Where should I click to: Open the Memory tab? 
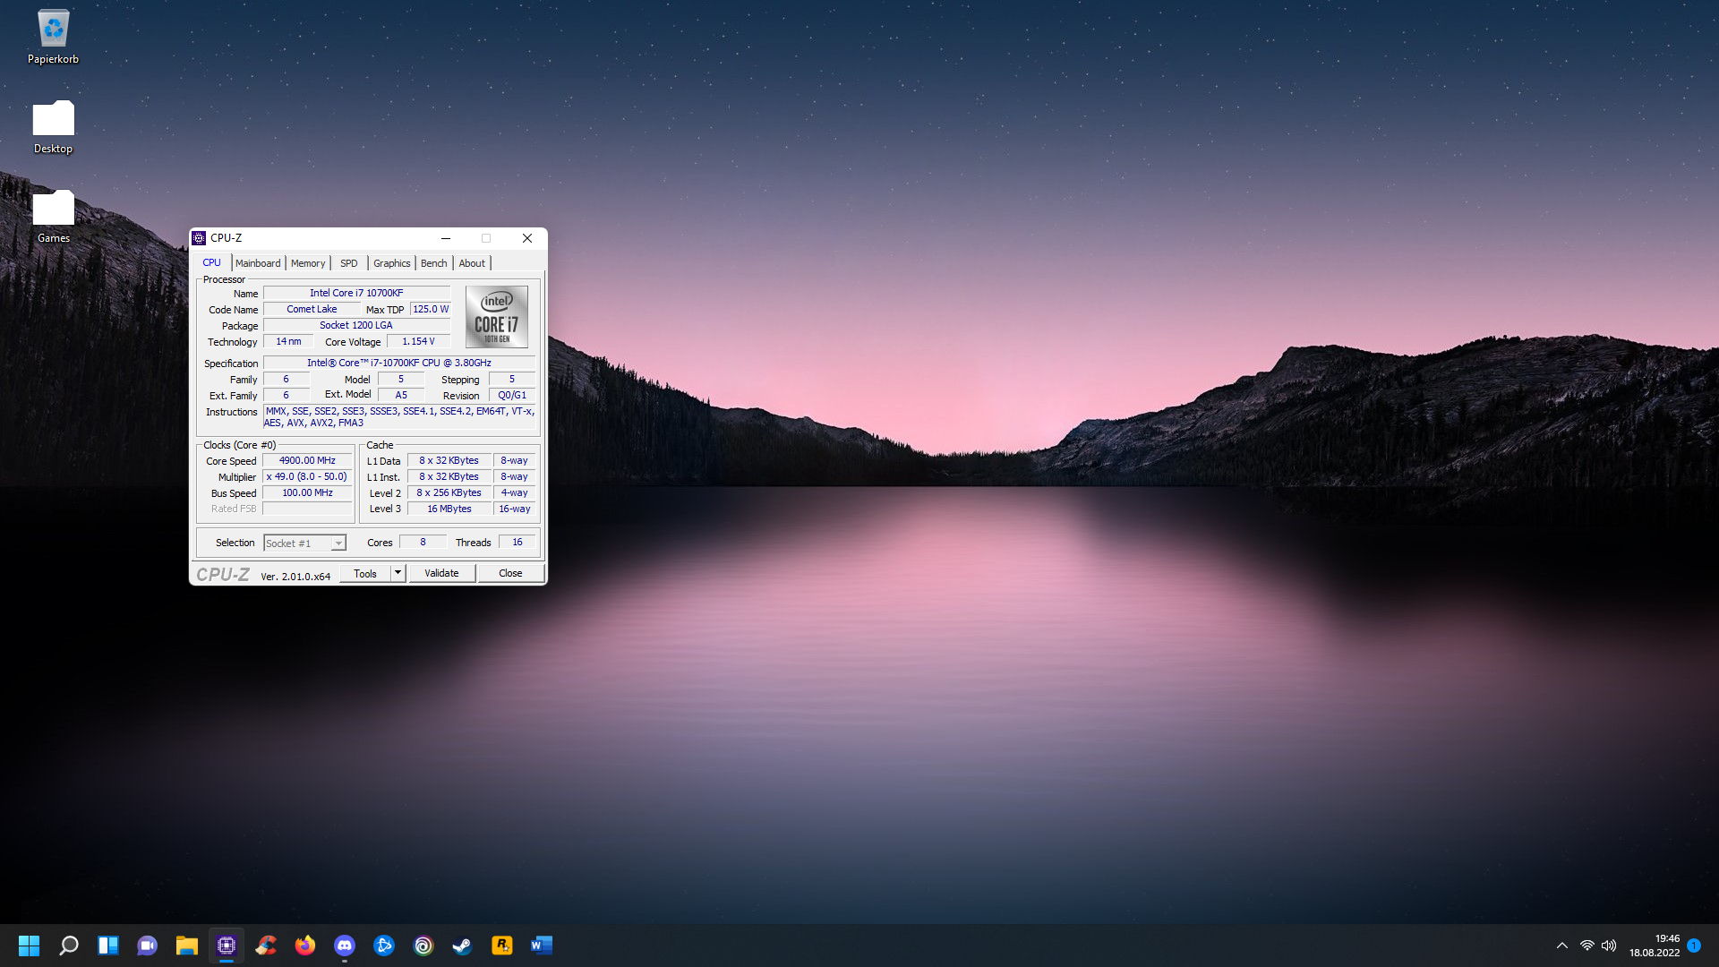308,263
